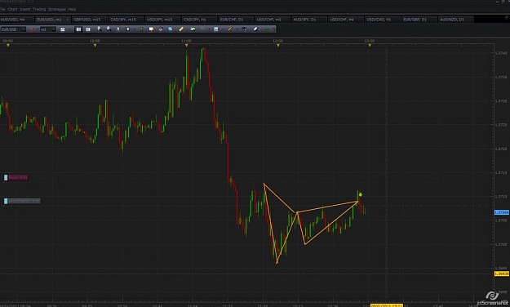
Task: Expand the line drawing tool dropdown arrow
Action: click(237, 29)
